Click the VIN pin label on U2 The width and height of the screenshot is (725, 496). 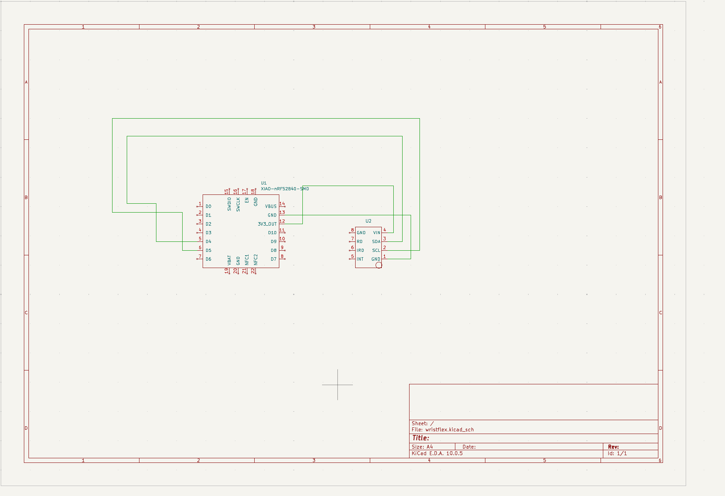[x=377, y=233]
